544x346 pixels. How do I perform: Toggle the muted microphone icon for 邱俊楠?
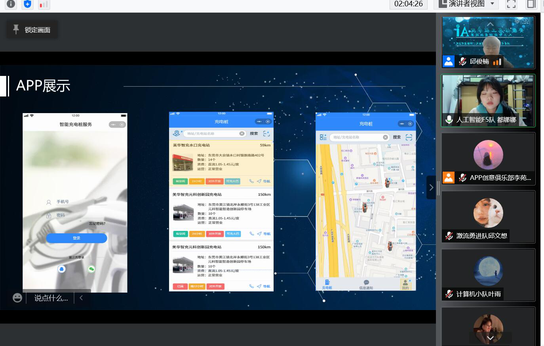click(x=462, y=61)
